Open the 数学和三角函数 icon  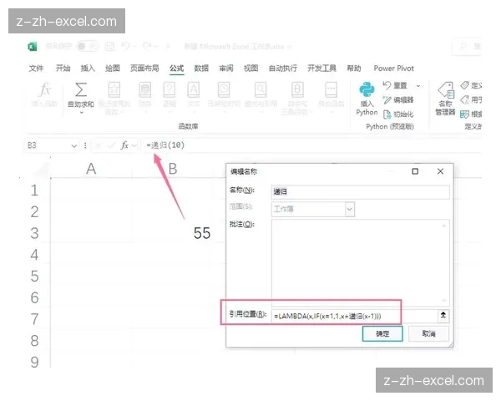click(297, 90)
